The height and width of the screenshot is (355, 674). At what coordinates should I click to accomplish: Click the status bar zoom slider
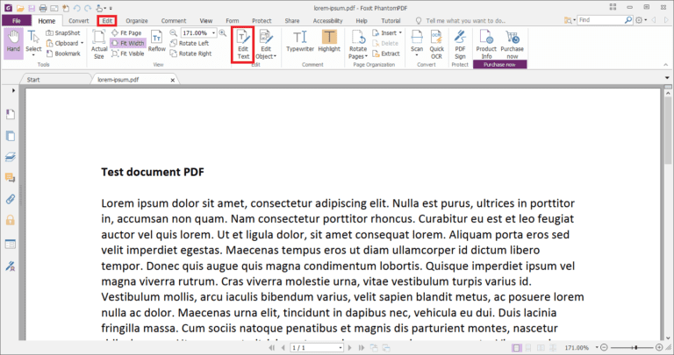(632, 347)
